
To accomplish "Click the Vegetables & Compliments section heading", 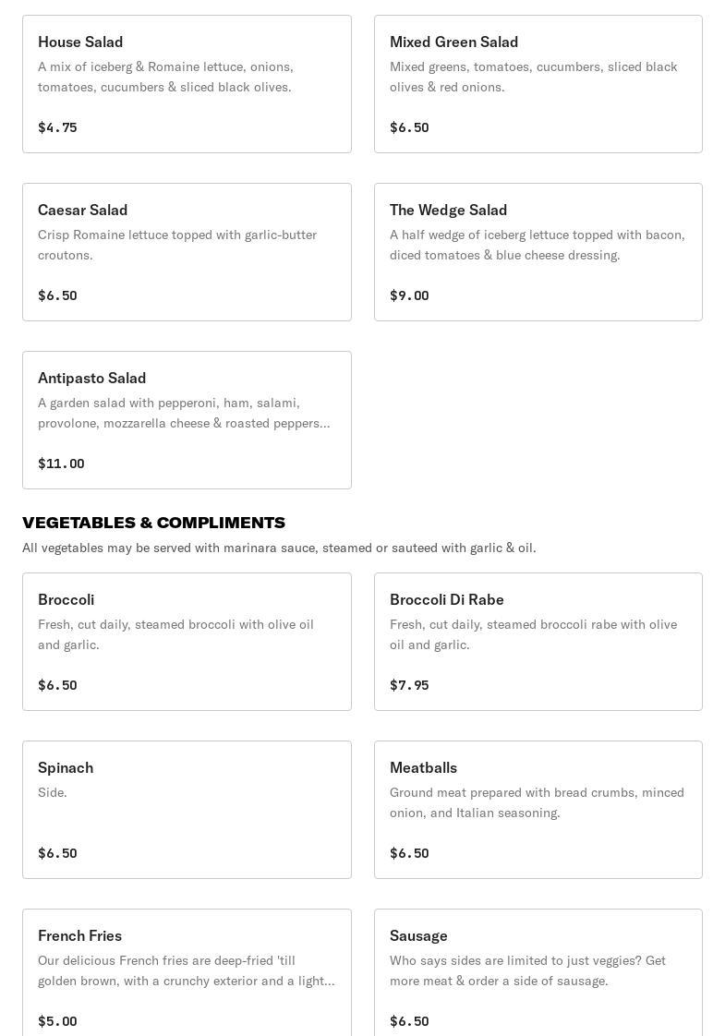I will tap(153, 523).
